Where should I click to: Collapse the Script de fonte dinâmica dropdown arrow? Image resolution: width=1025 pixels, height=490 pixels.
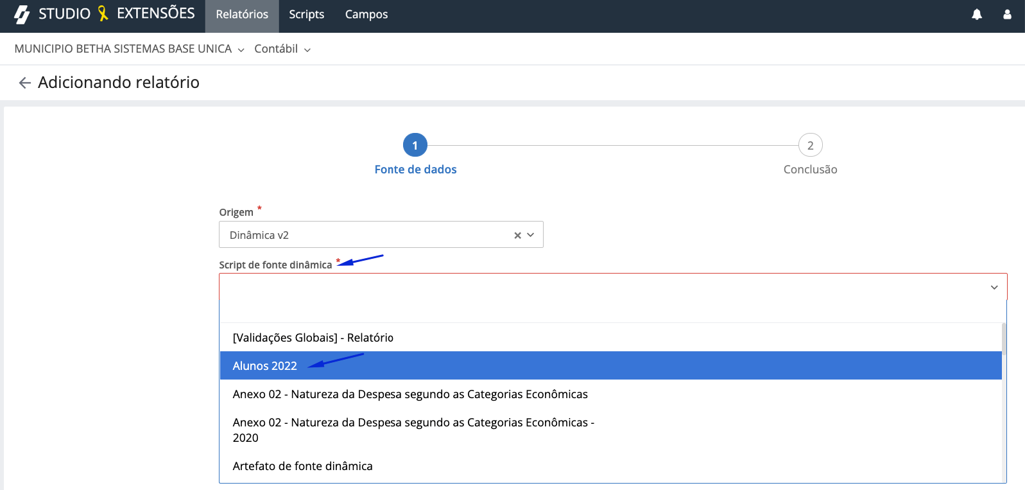pos(994,287)
